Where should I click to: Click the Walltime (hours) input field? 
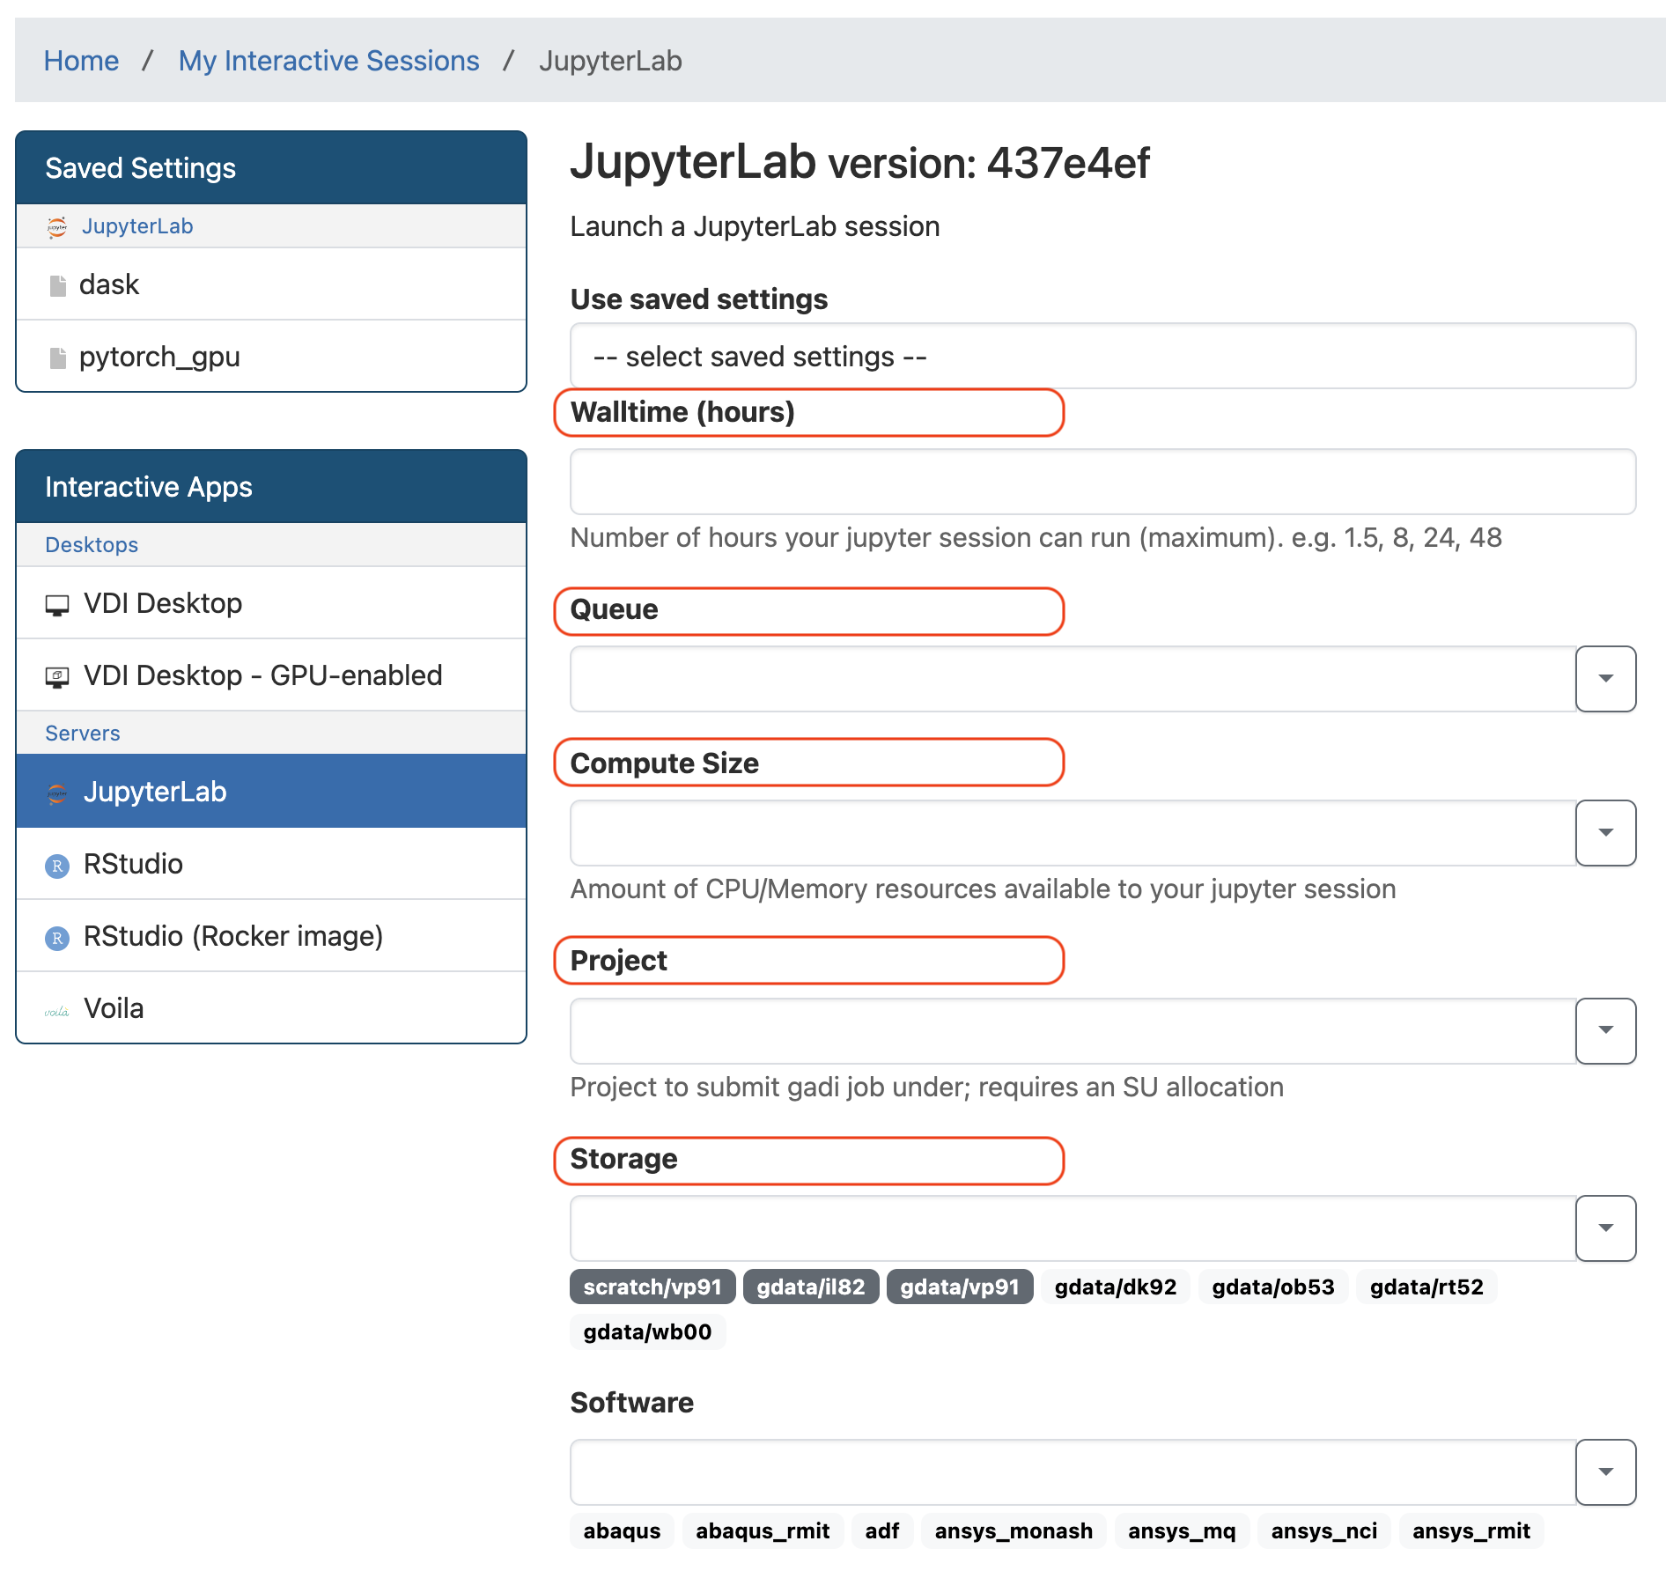(1102, 482)
